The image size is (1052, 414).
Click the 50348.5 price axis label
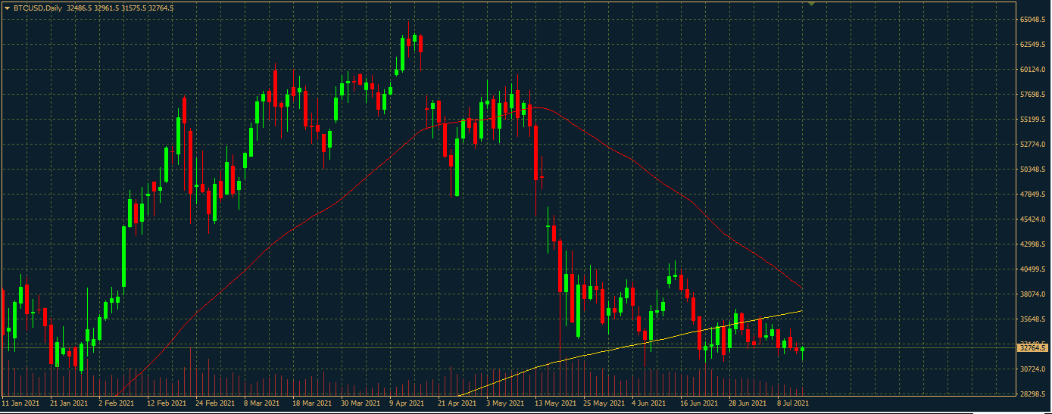(1033, 170)
